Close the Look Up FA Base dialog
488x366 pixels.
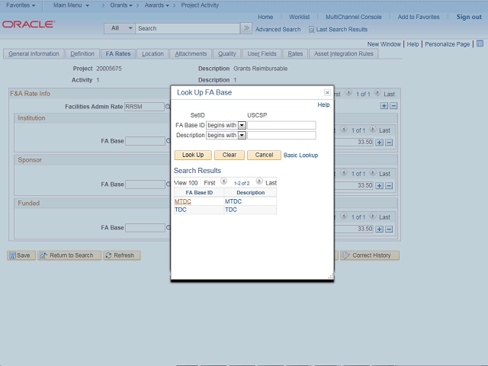(327, 92)
